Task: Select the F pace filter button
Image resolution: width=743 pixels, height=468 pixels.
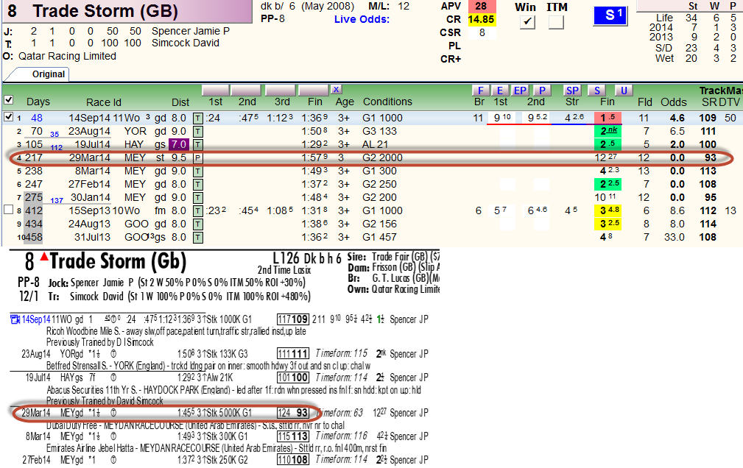Action: pyautogui.click(x=481, y=91)
